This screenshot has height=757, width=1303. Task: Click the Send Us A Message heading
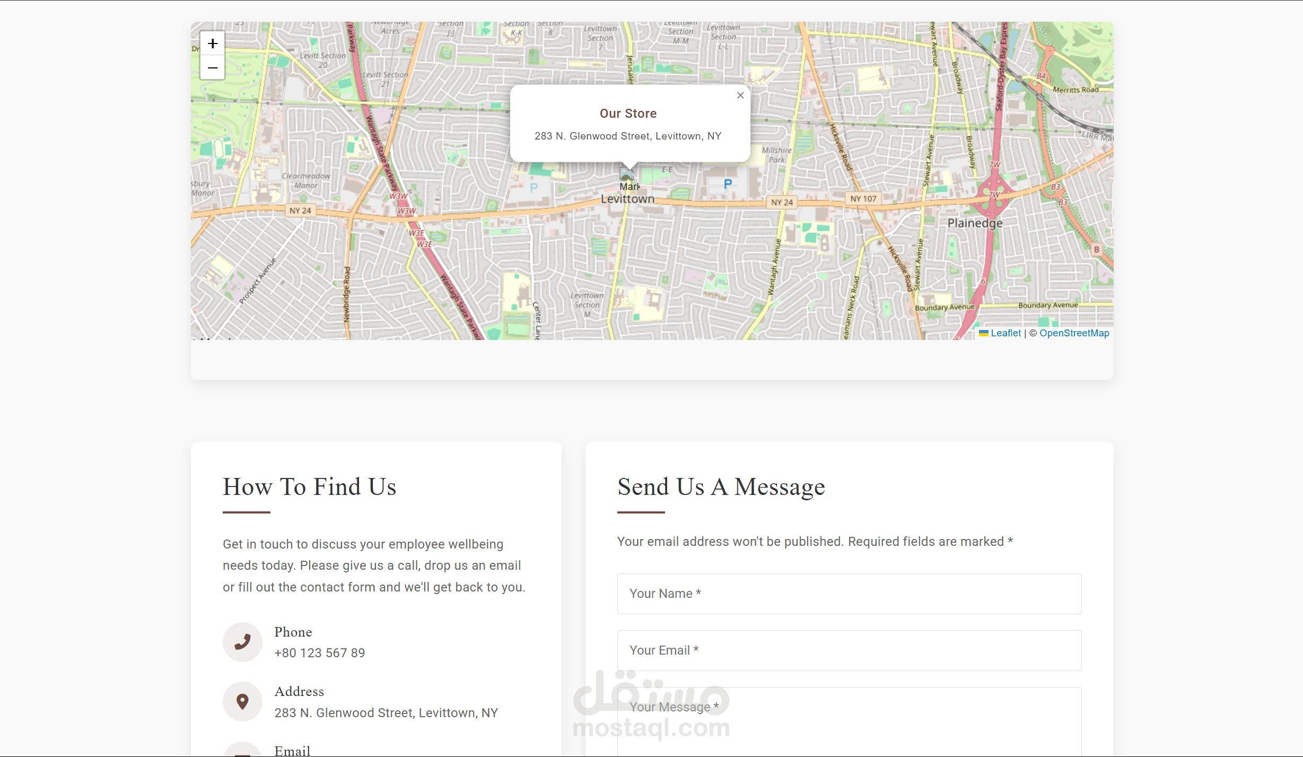[721, 487]
